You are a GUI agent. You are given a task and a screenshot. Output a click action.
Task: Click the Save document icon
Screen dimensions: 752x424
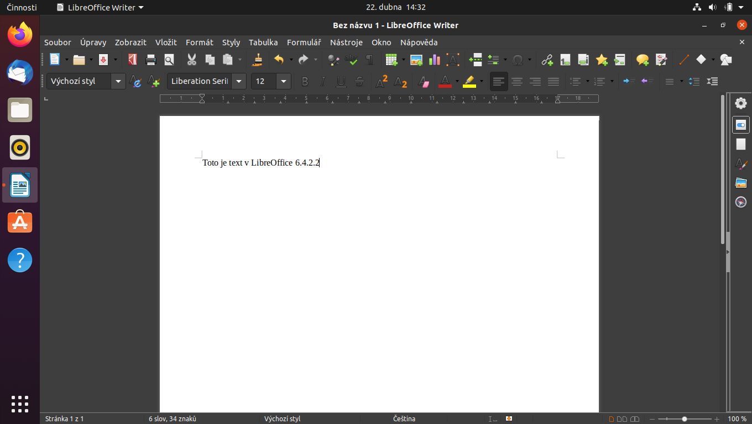[103, 60]
